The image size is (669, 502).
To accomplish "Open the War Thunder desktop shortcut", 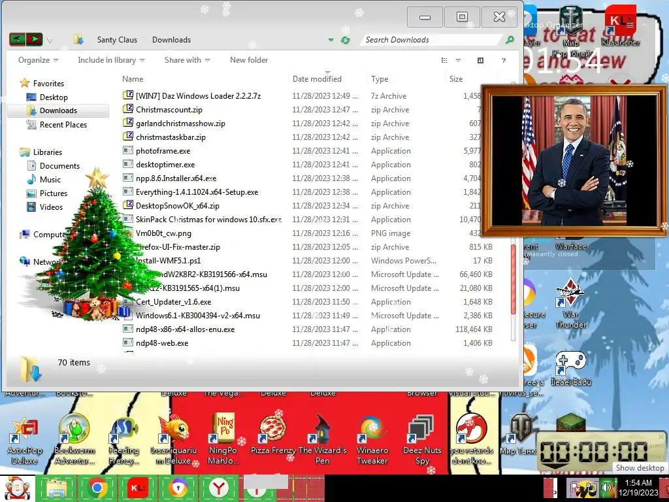I will pyautogui.click(x=571, y=303).
